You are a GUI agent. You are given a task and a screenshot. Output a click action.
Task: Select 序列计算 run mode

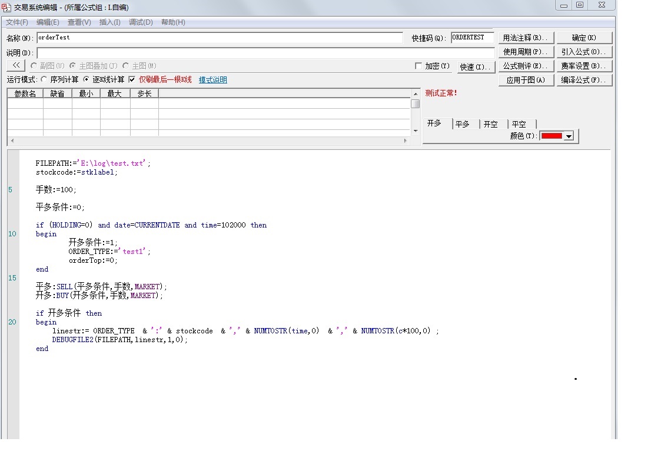coord(44,79)
